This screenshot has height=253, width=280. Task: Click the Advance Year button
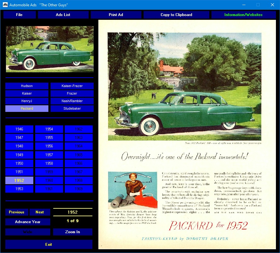pyautogui.click(x=28, y=222)
